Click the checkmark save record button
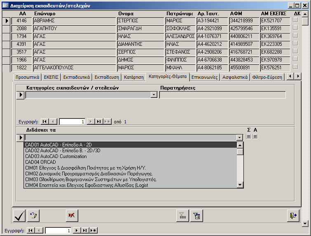Image resolution: width=311 pixels, height=236 pixels. (19, 215)
